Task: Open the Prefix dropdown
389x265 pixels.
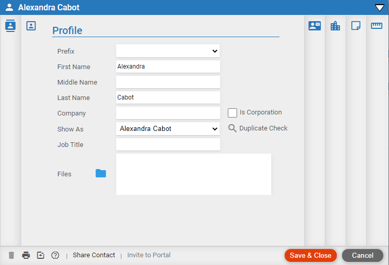Action: click(168, 51)
